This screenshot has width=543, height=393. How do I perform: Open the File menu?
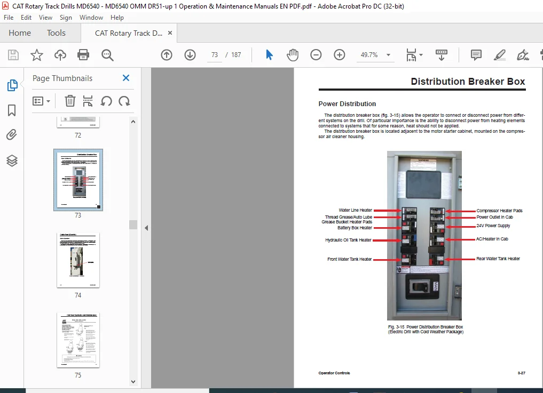9,17
